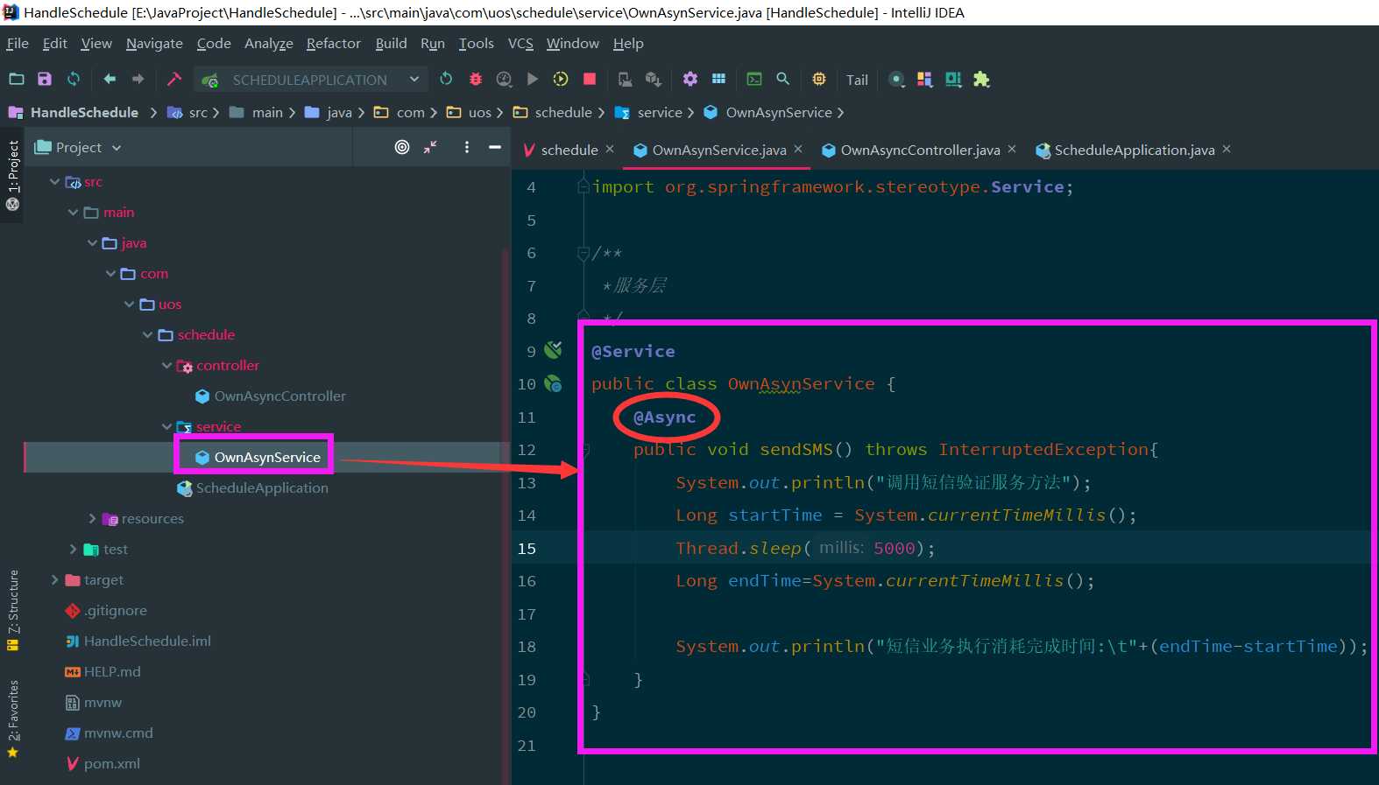The image size is (1379, 785).
Task: Expand the resources folder
Action: click(92, 519)
